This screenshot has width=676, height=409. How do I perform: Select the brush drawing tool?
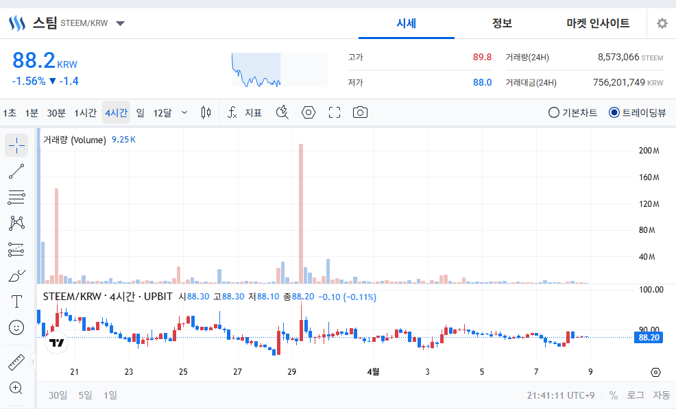[x=16, y=275]
